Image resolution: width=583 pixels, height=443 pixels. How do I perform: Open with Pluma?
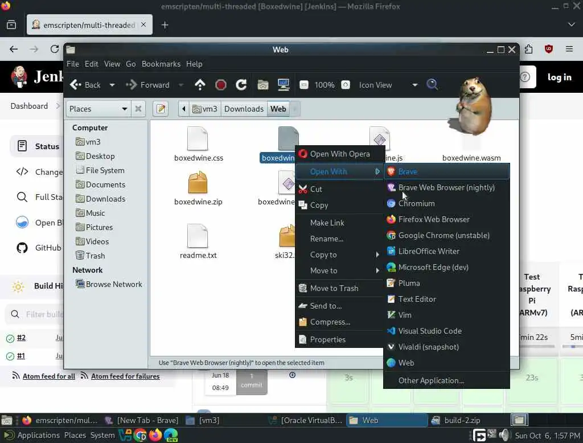[446, 283]
